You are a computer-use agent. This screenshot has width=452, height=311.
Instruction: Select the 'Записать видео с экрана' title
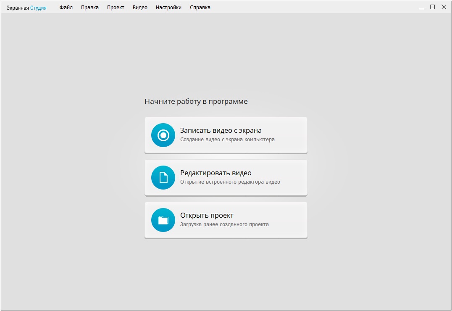coord(221,130)
